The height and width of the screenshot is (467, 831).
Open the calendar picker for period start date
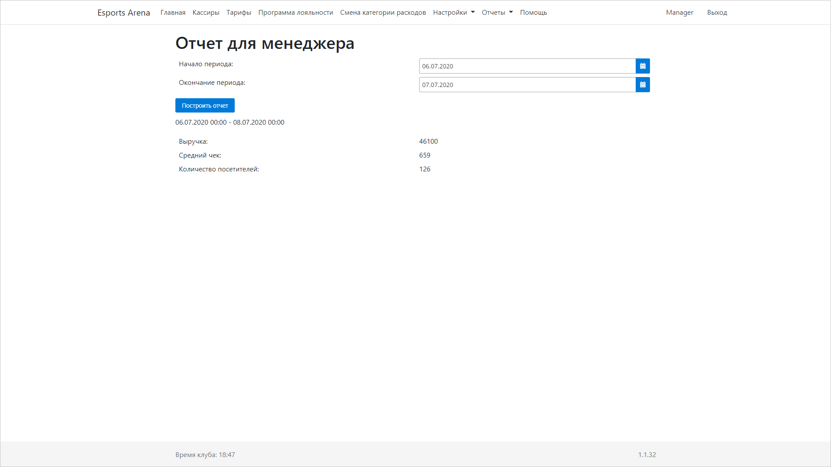pyautogui.click(x=643, y=66)
